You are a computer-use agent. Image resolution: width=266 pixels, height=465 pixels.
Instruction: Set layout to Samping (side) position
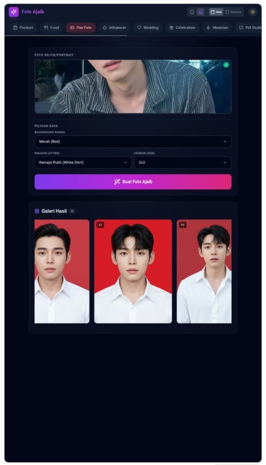coord(233,12)
